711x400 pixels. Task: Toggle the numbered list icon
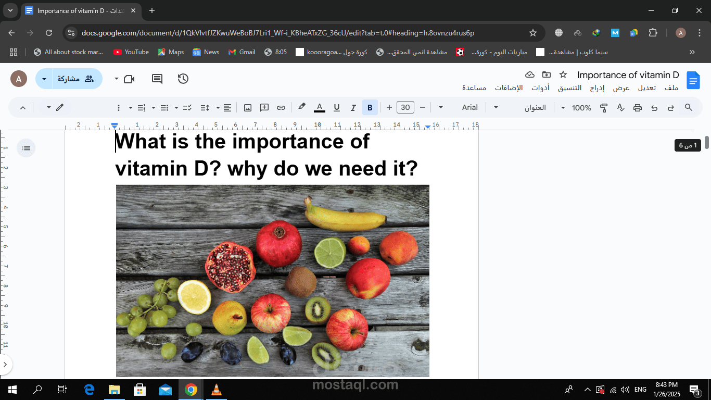point(142,108)
